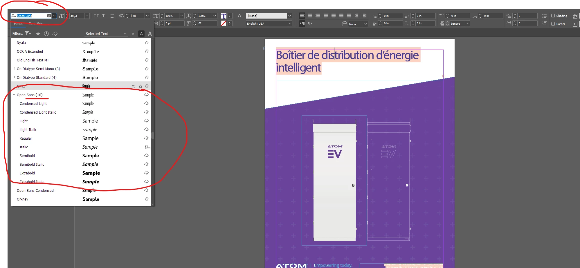Screen dimensions: 580x268
Task: Set left-to-right paragraph direction
Action: point(302,23)
